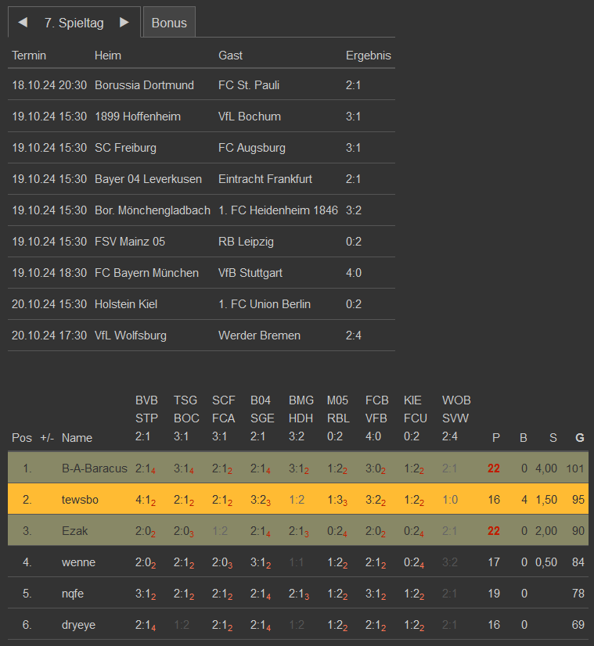Advance to next Spieltag with right arrow
The image size is (594, 646).
(124, 23)
